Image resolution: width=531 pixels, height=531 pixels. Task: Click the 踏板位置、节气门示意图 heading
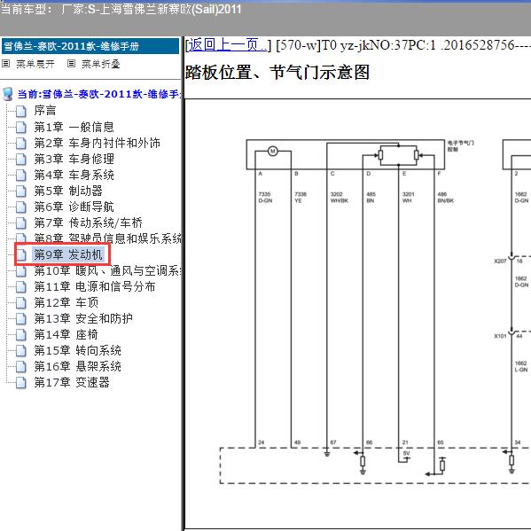tap(277, 72)
